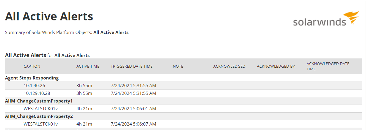Click the Triggered Date Time column header
This screenshot has height=130, width=368.
131,66
